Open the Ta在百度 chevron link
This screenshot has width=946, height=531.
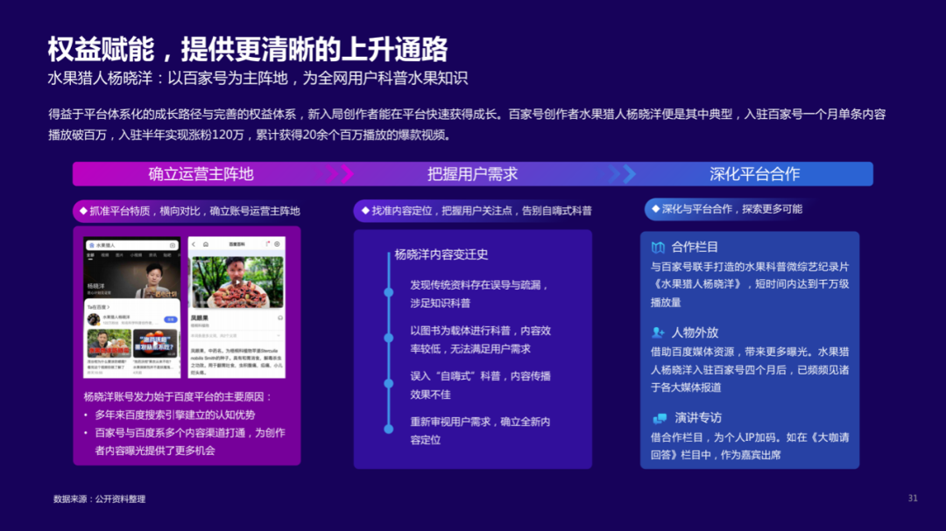pyautogui.click(x=99, y=307)
